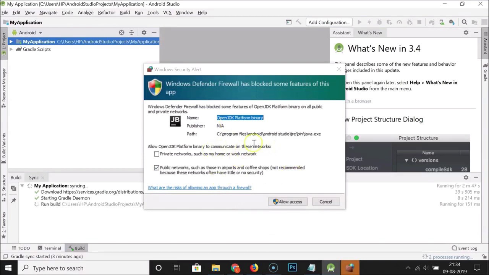Collapse the versions node in Project Structure image
Viewport: 489px width, 275px height.
[x=406, y=160]
